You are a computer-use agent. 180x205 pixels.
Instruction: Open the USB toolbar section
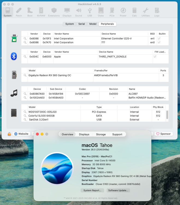[x=90, y=12]
